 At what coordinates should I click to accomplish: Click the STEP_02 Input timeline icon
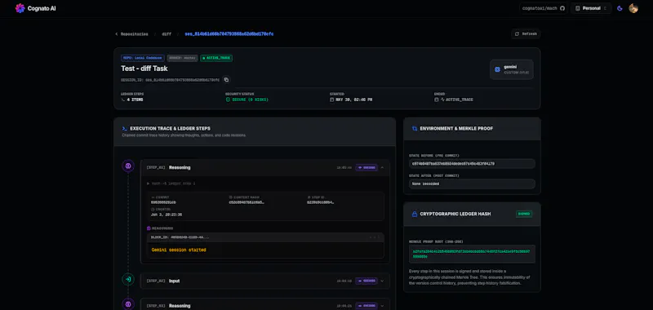point(128,279)
